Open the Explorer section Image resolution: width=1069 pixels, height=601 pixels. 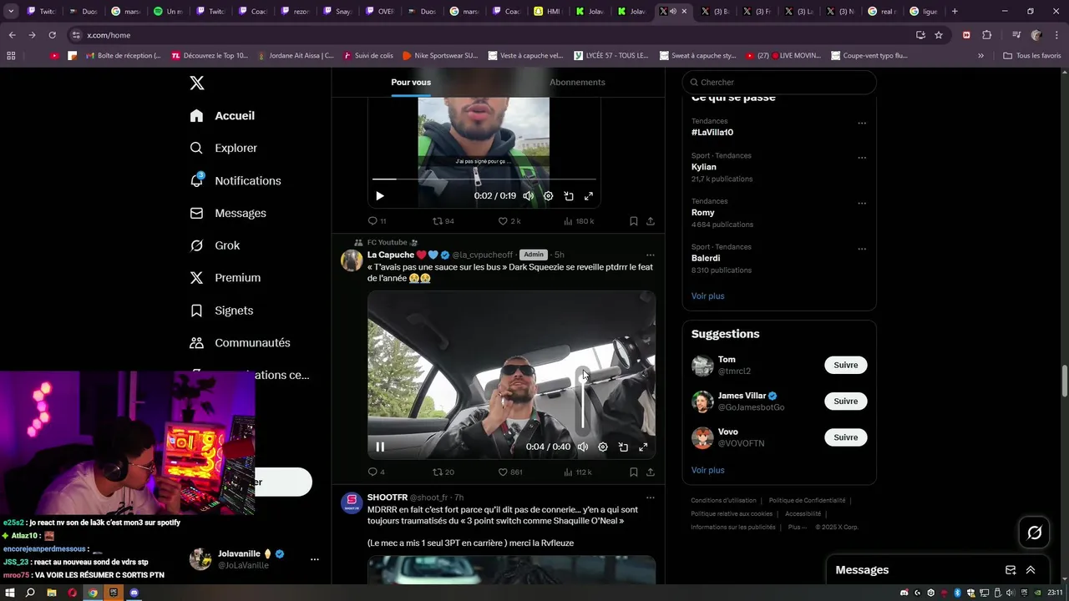pos(224,148)
